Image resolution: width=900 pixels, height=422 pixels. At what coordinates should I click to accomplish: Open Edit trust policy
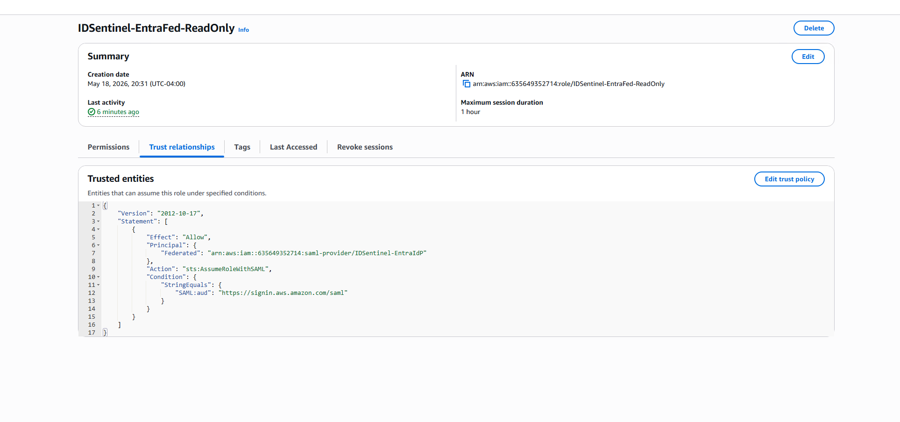click(x=789, y=179)
